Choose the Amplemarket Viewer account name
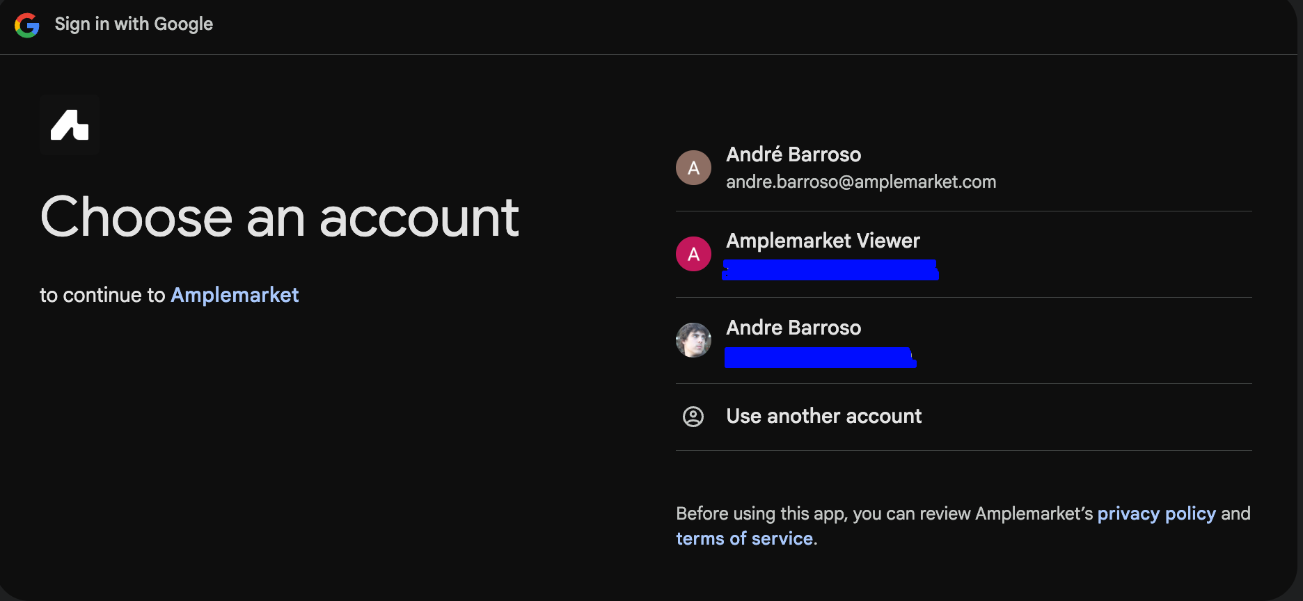 point(823,241)
